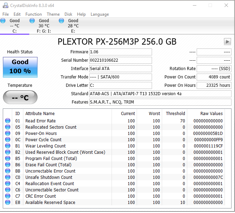
Task: Open the Disk menu
Action: (68, 14)
